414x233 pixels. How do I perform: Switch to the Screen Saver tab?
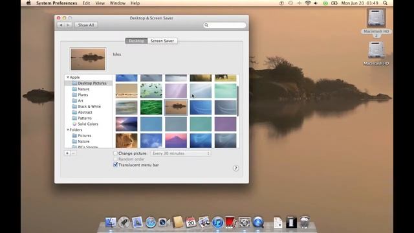(162, 41)
